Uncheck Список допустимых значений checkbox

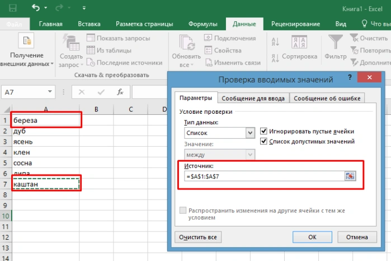point(263,141)
